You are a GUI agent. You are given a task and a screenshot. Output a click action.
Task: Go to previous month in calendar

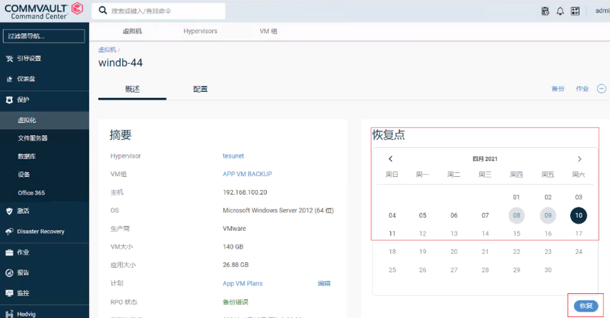(x=391, y=159)
